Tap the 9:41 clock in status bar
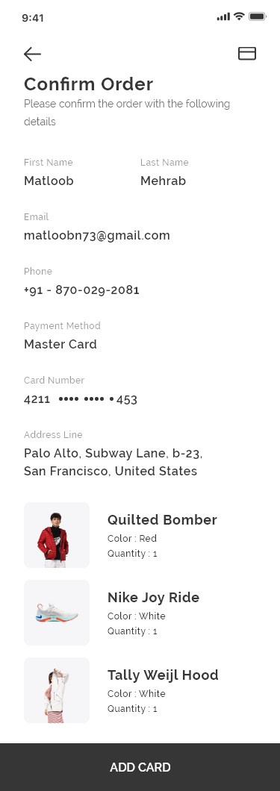 click(33, 18)
